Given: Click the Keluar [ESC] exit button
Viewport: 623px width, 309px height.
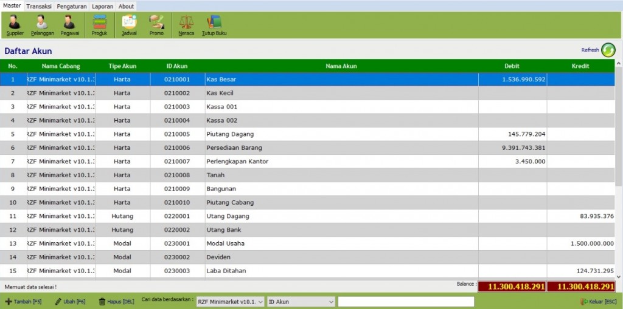Looking at the screenshot, I should (x=599, y=302).
